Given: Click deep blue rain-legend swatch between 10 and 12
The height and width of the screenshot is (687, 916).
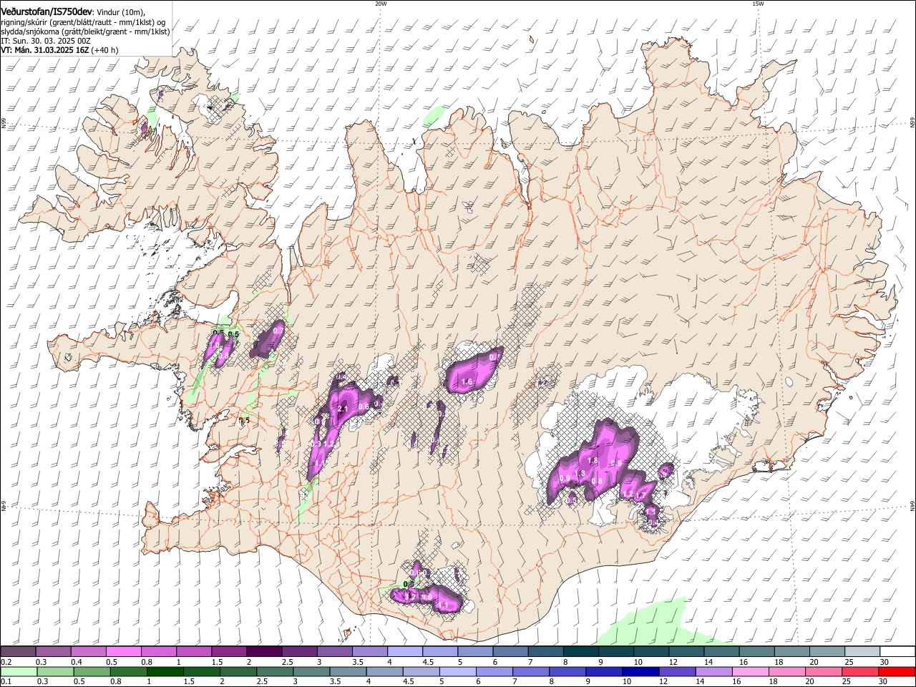Looking at the screenshot, I should coord(643,671).
